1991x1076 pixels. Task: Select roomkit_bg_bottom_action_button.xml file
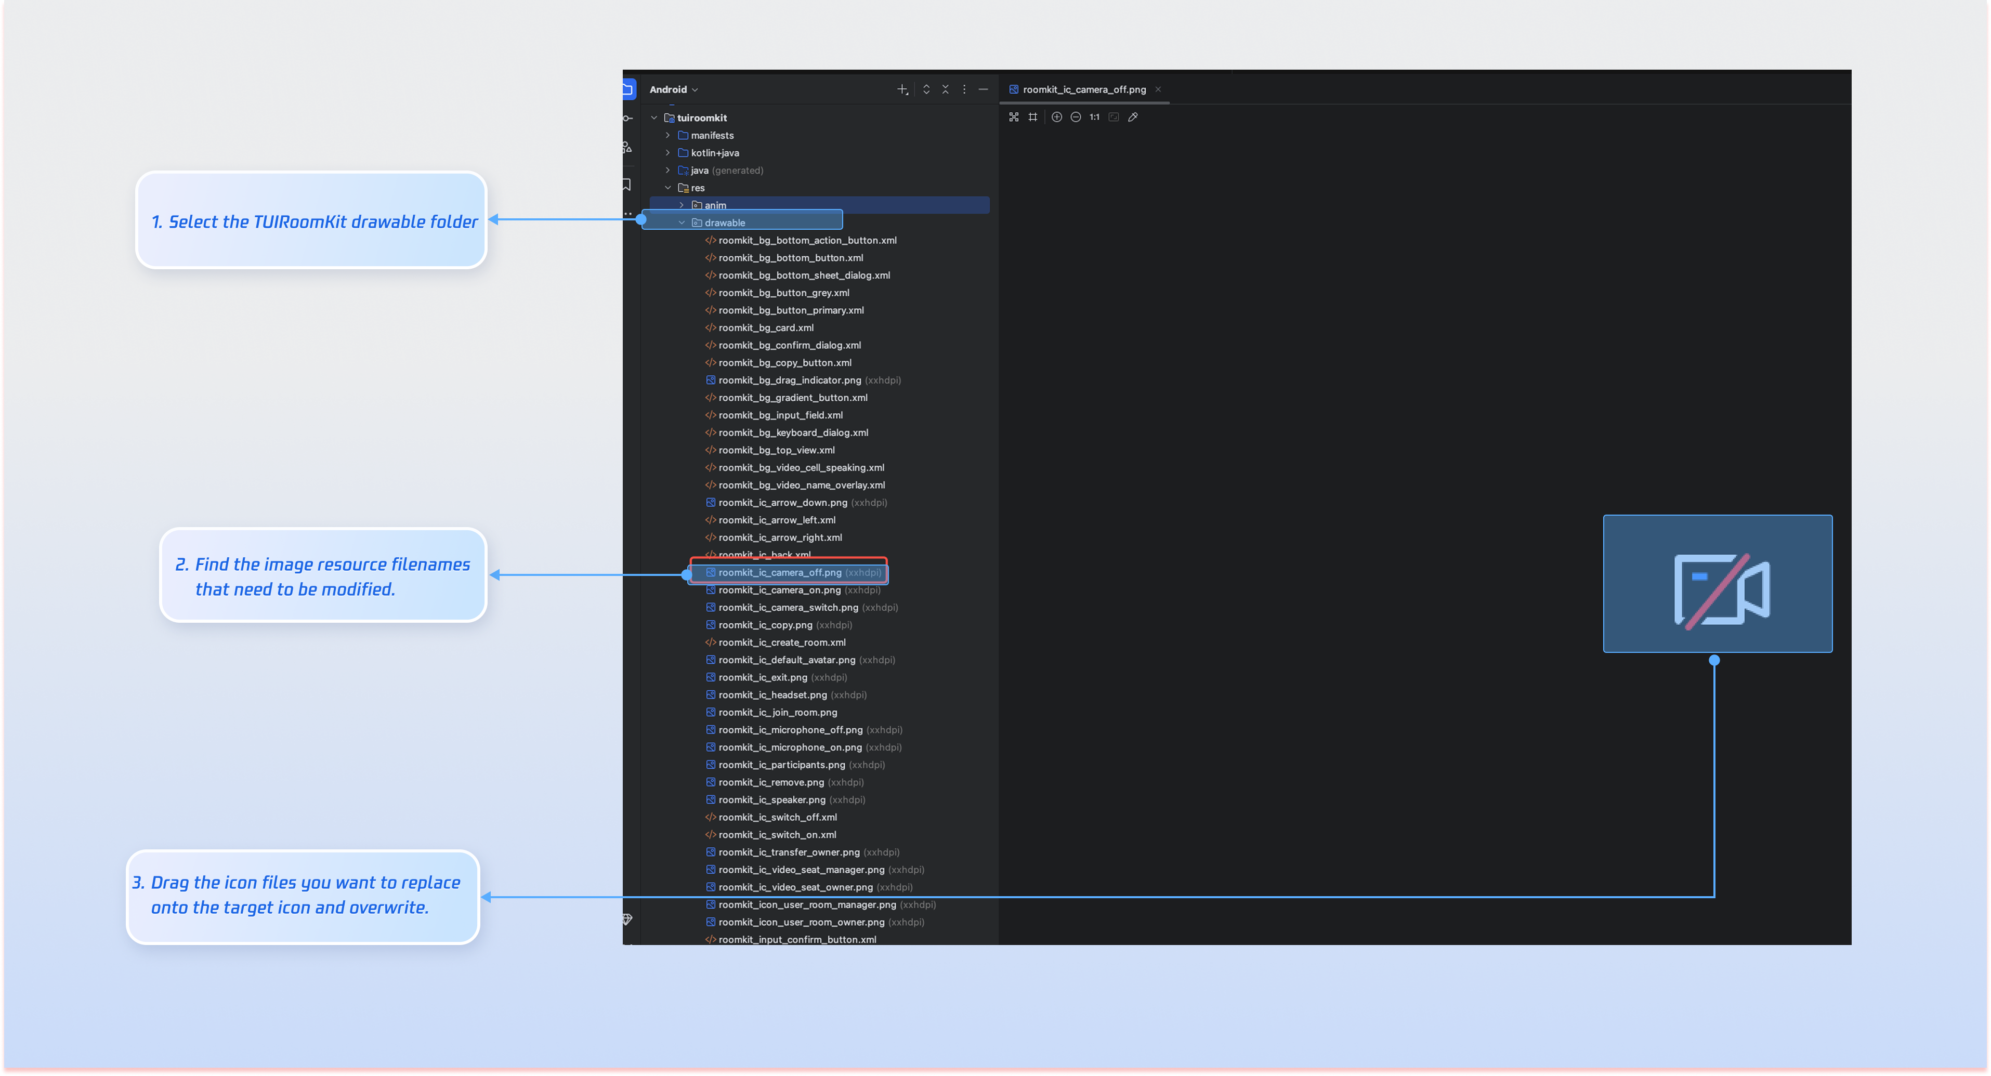(x=801, y=240)
